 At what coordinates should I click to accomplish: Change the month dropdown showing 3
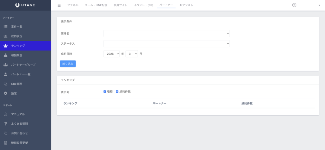(132, 54)
